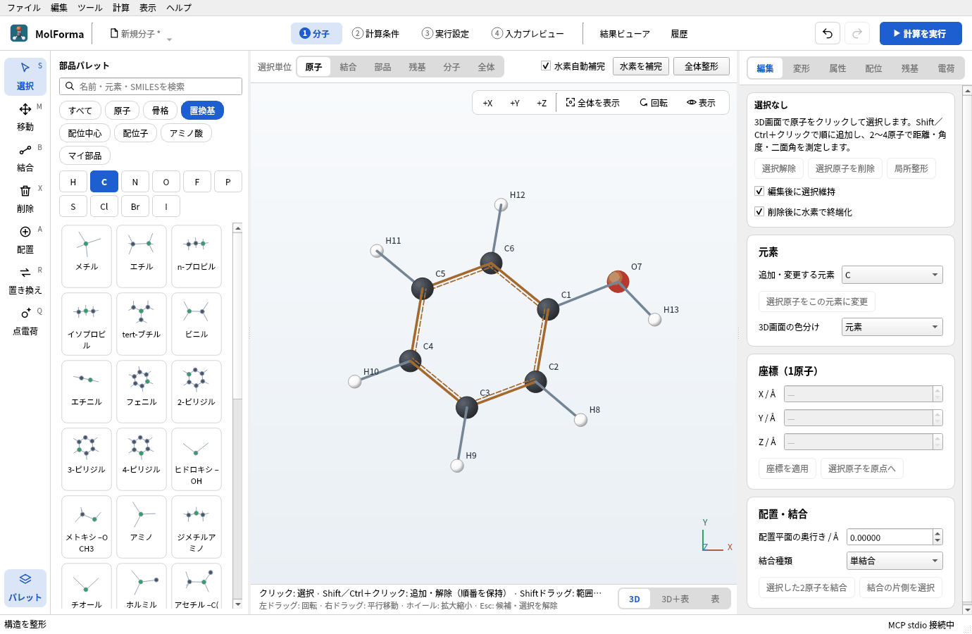Pick the メチル fragment from palette

pyautogui.click(x=87, y=256)
